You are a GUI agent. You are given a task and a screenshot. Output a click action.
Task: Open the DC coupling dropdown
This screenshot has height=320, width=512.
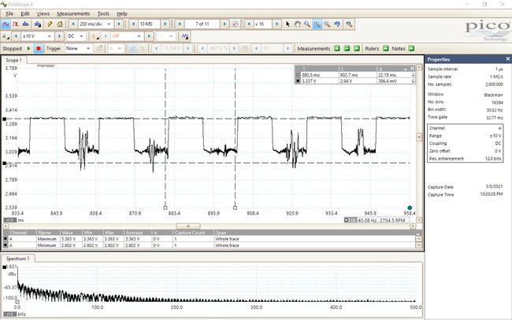(x=76, y=36)
